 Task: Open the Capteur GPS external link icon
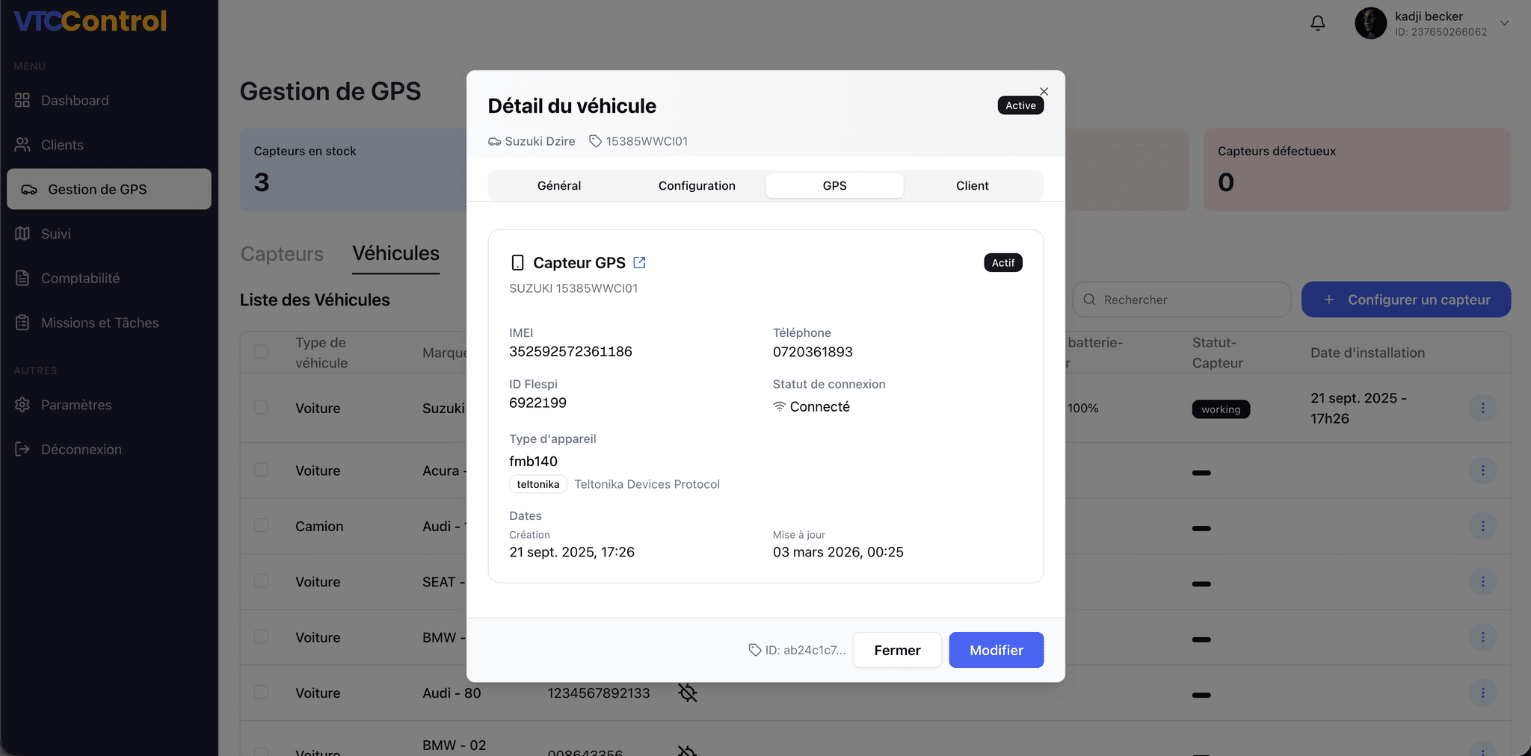tap(639, 263)
